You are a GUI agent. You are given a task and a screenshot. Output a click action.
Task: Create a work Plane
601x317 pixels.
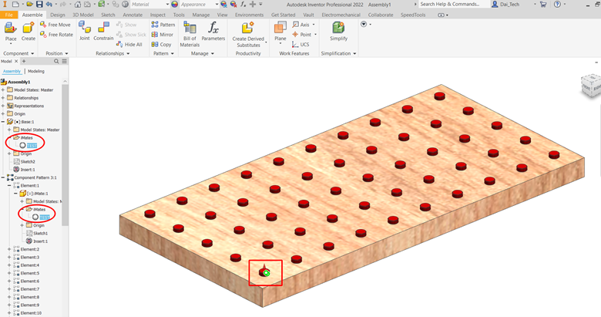point(280,32)
